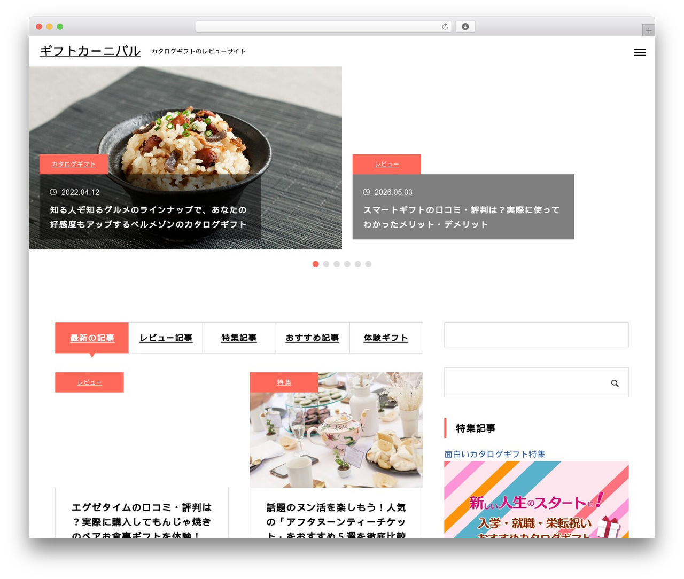Click the 2026.05.03 date on slide
The width and height of the screenshot is (684, 579).
(393, 192)
